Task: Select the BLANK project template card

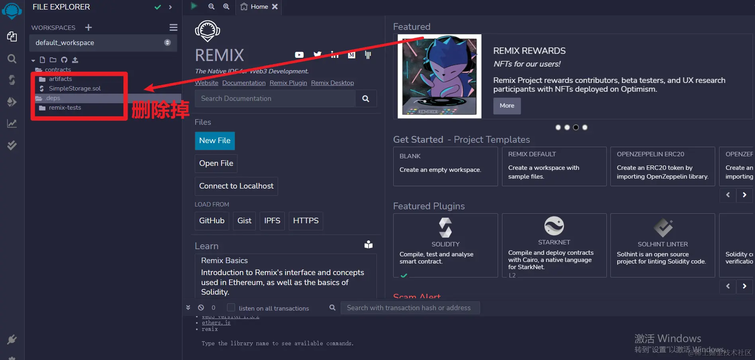Action: [x=445, y=166]
